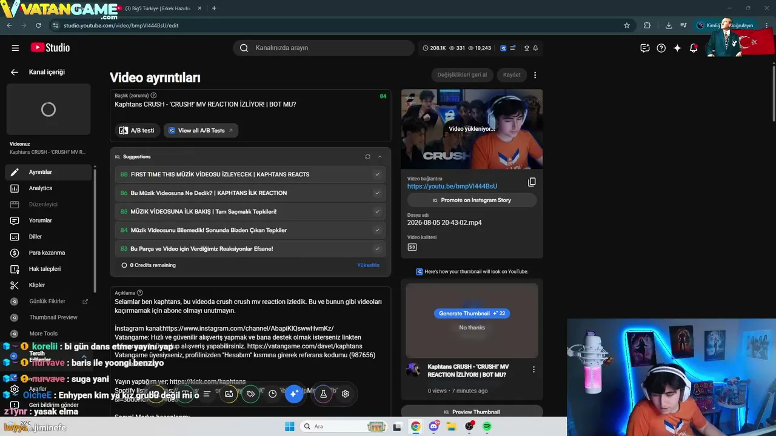Refresh the title Suggestions list
Viewport: 776px width, 436px height.
coord(367,157)
